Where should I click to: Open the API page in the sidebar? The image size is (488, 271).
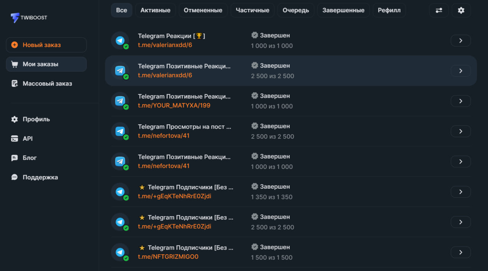[27, 139]
